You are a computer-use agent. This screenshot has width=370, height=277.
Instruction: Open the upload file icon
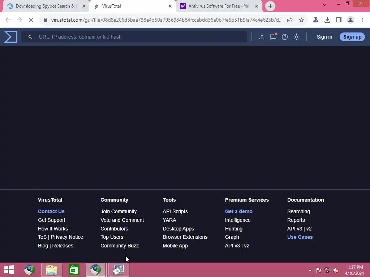(x=262, y=37)
